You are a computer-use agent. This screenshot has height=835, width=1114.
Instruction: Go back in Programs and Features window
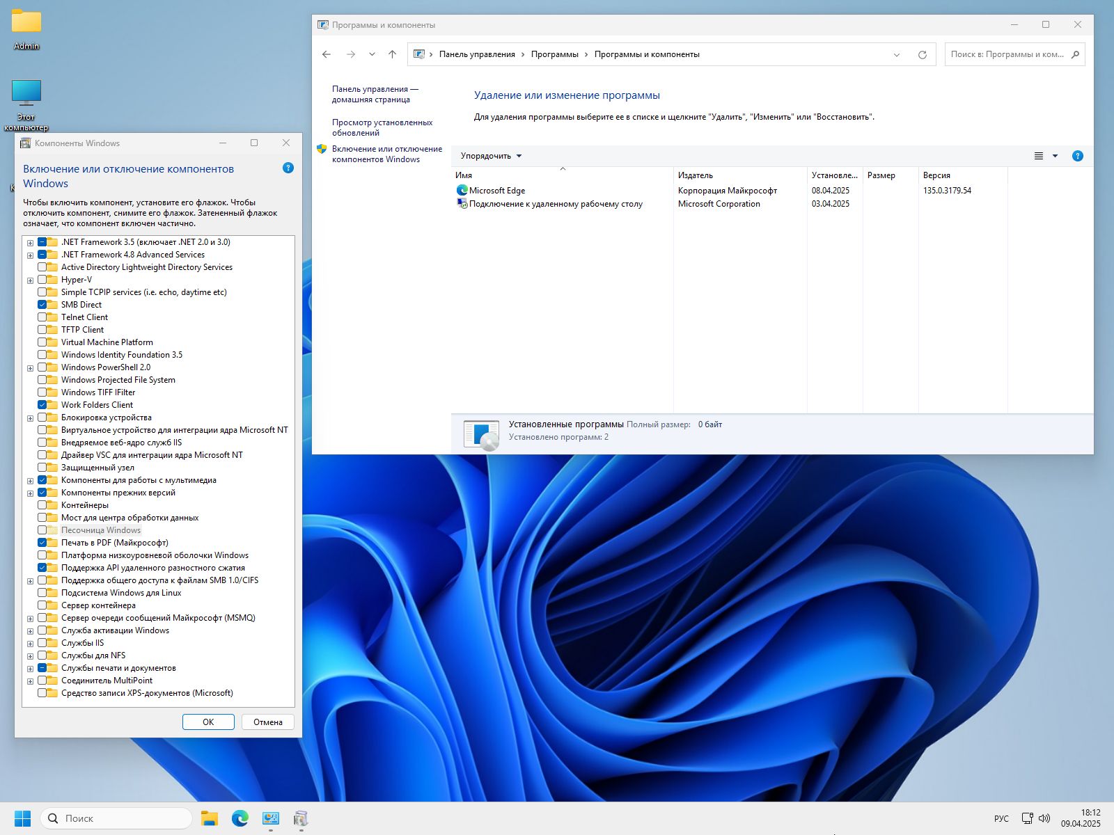(x=327, y=54)
